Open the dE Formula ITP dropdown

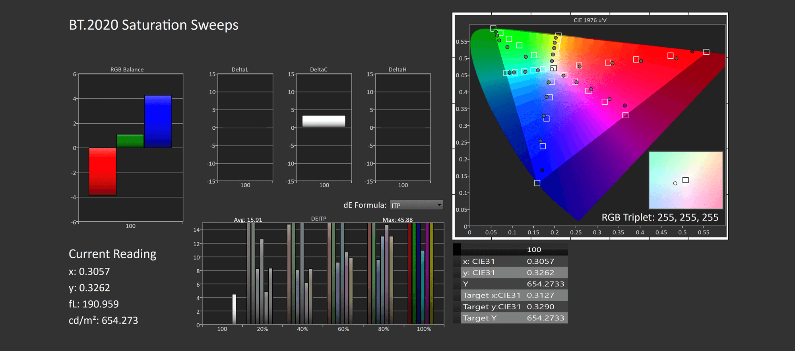coord(416,205)
